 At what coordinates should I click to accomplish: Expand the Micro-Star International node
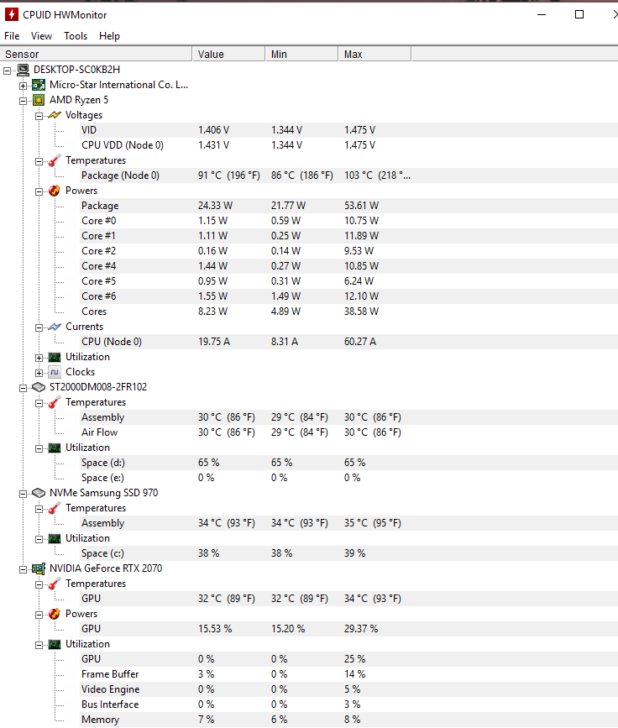pyautogui.click(x=24, y=85)
